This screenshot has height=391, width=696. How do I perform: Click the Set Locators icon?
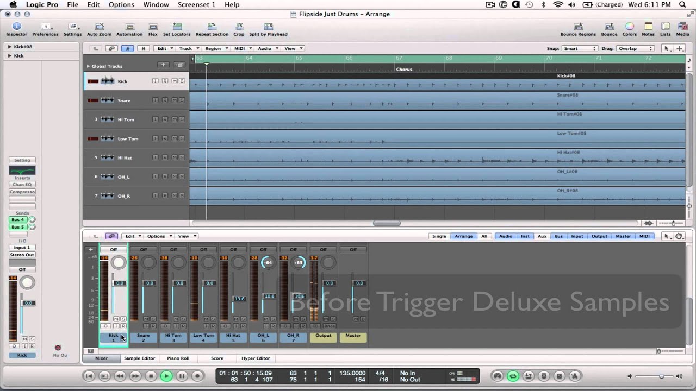click(x=177, y=29)
